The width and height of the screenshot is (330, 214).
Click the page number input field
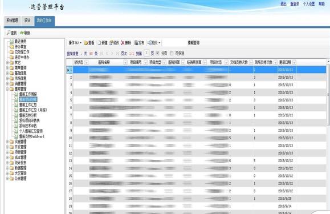pyautogui.click(x=146, y=53)
